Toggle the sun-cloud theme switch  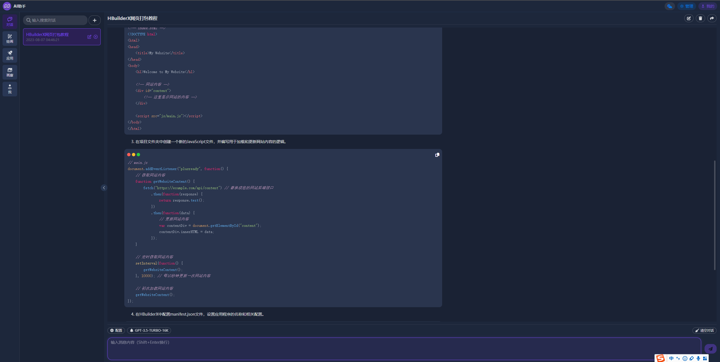670,6
